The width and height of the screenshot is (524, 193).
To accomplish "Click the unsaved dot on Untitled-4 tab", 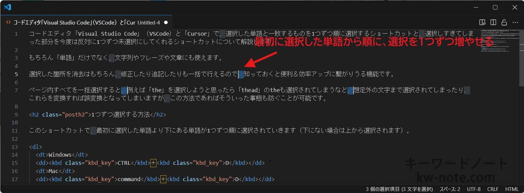I will click(166, 23).
